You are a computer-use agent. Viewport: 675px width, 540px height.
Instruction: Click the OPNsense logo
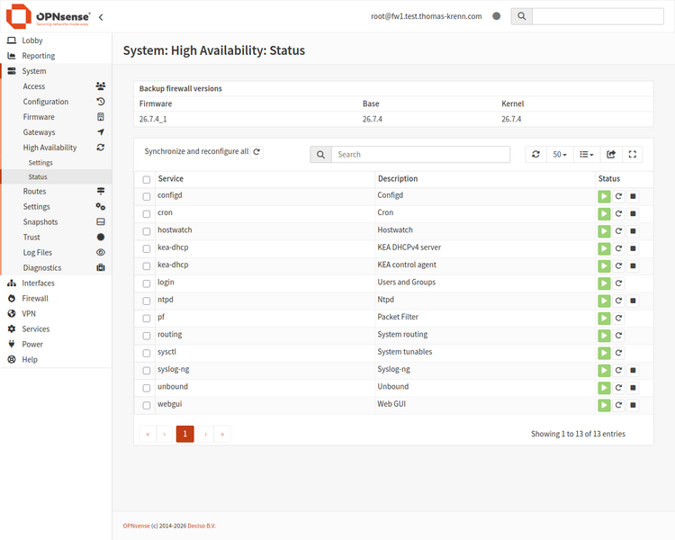pyautogui.click(x=49, y=16)
